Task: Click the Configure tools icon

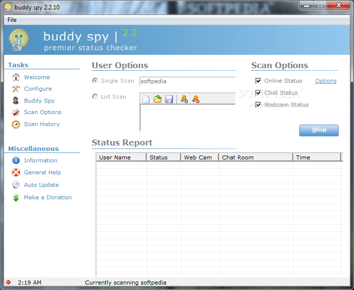Action: pyautogui.click(x=16, y=89)
